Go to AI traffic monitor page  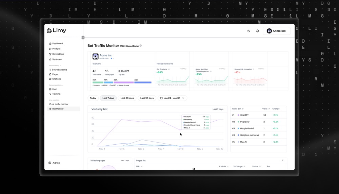click(60, 104)
